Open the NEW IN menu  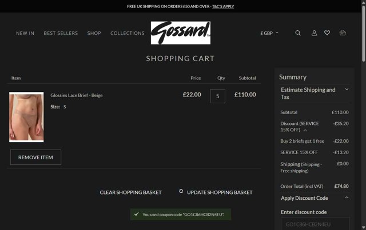[x=25, y=33]
